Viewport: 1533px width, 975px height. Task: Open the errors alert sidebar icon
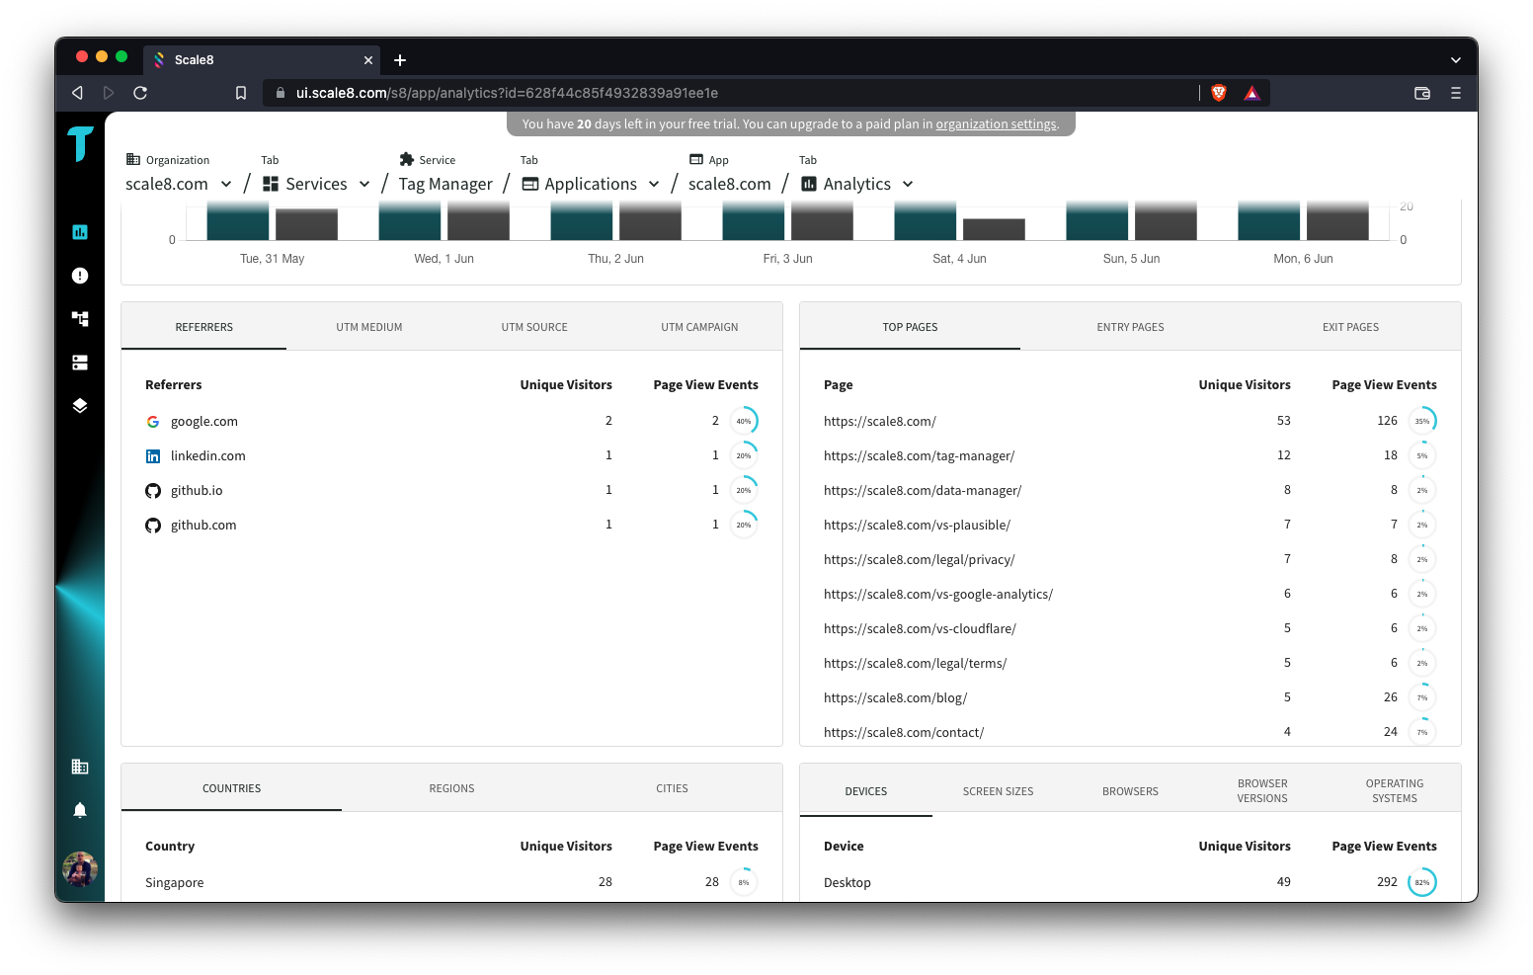coord(80,276)
